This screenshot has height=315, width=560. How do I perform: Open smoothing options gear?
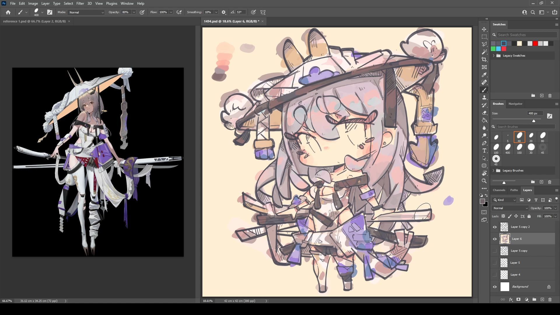(x=224, y=12)
